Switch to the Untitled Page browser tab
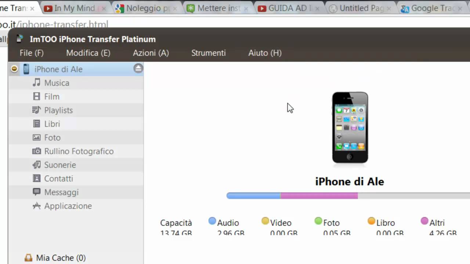Viewport: 470px width, 264px height. pyautogui.click(x=359, y=8)
